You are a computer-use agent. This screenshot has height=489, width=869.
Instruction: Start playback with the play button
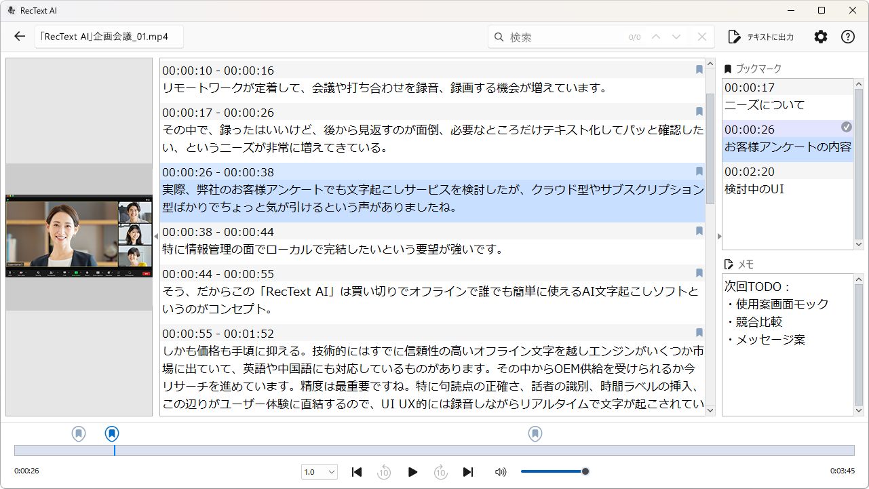[x=413, y=471]
